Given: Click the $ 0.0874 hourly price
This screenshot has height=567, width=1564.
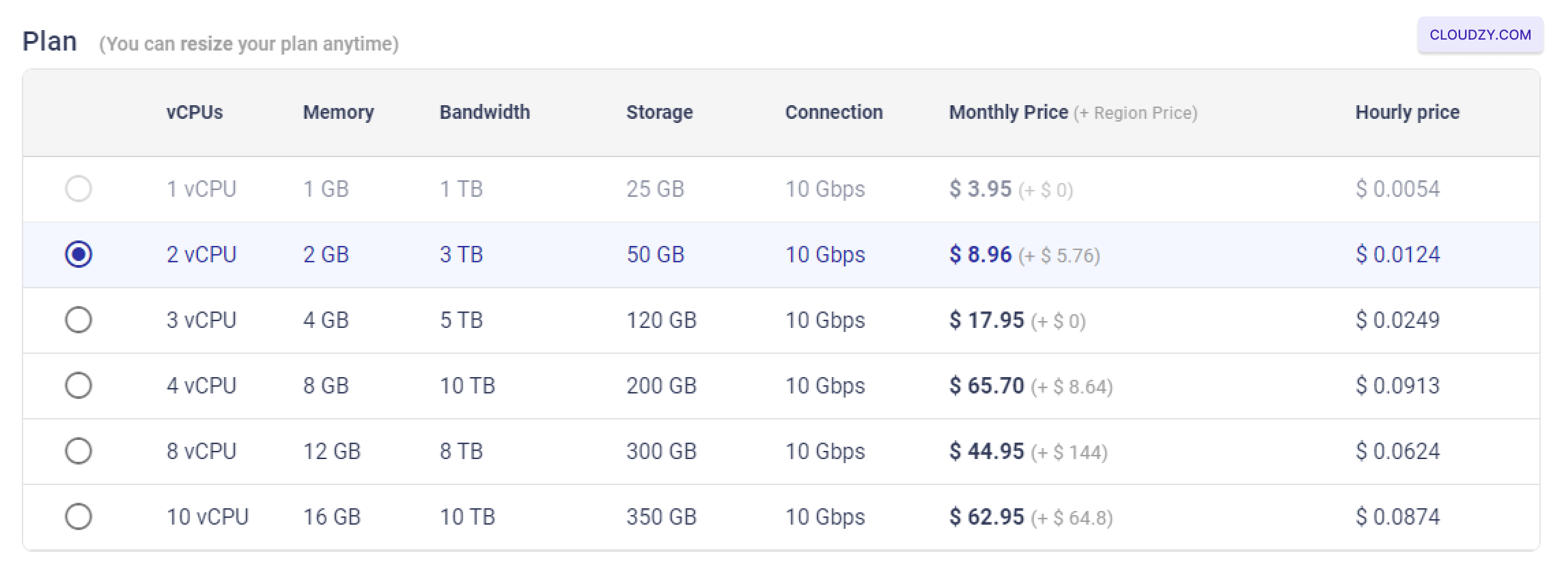Looking at the screenshot, I should (x=1397, y=516).
